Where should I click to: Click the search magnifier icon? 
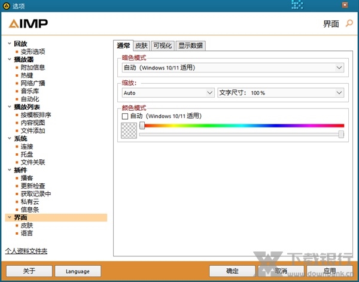point(349,23)
